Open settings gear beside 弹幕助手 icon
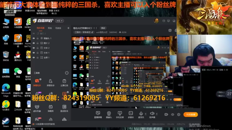The image size is (232, 130). tap(40, 79)
